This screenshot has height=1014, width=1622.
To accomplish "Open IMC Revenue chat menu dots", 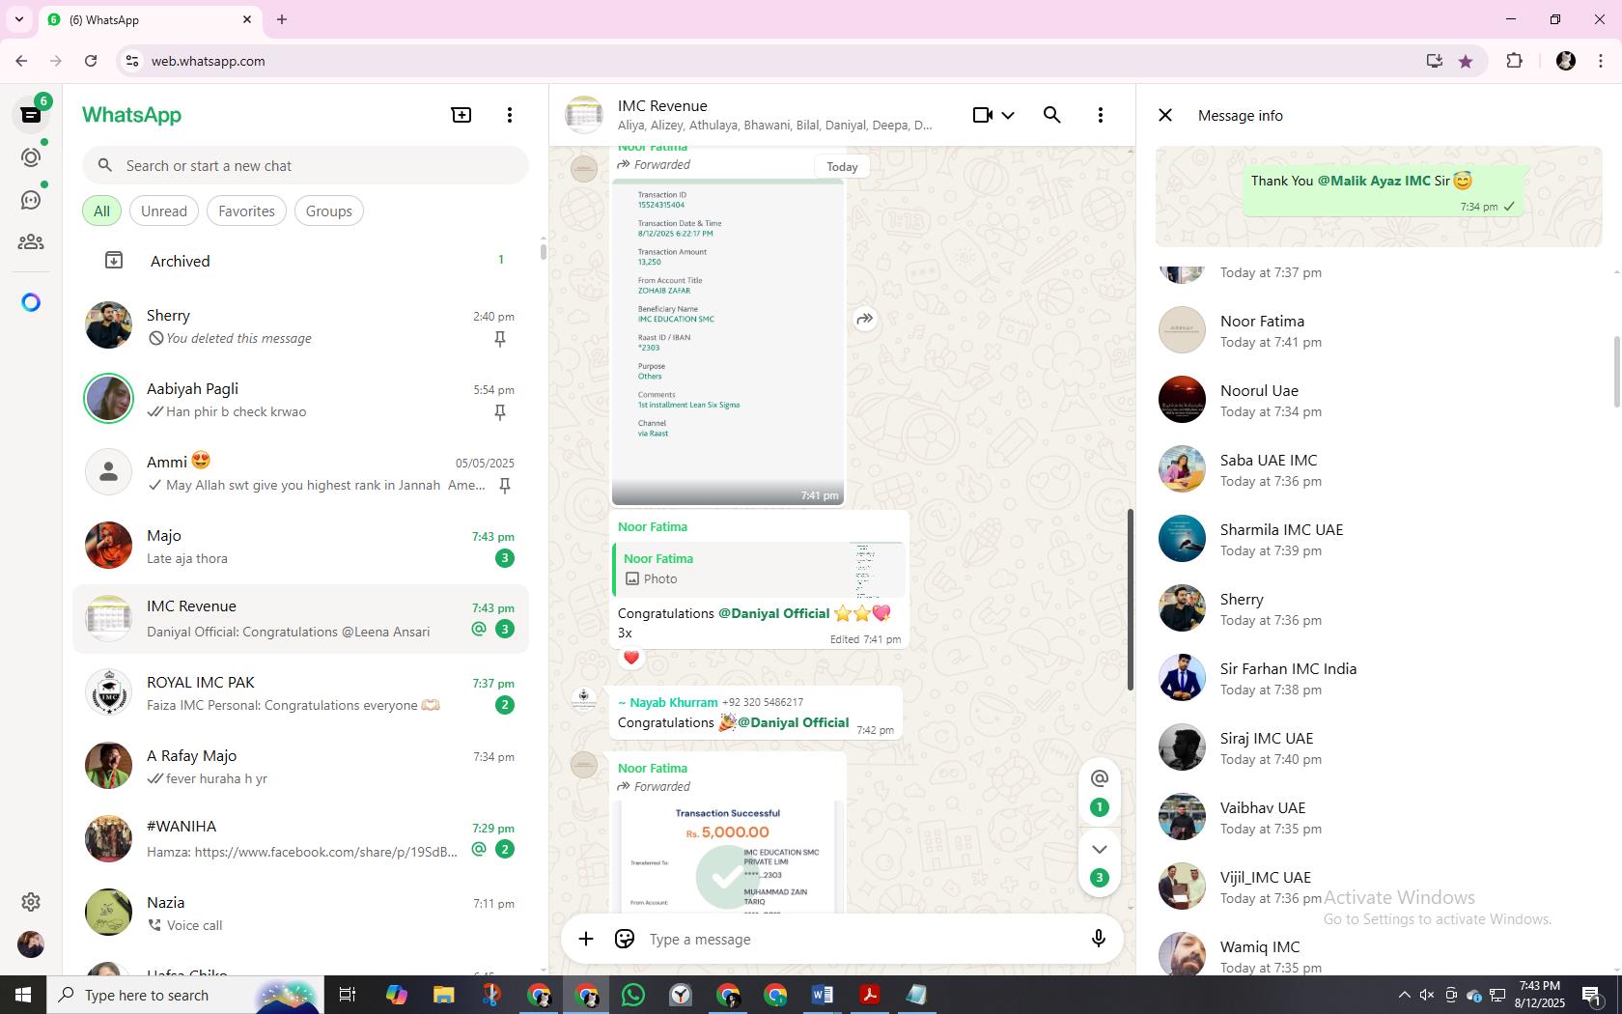I will pos(1101,115).
